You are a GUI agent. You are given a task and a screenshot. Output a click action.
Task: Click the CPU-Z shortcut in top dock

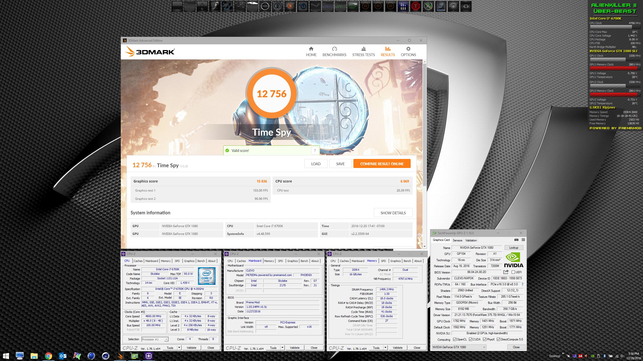pyautogui.click(x=328, y=6)
